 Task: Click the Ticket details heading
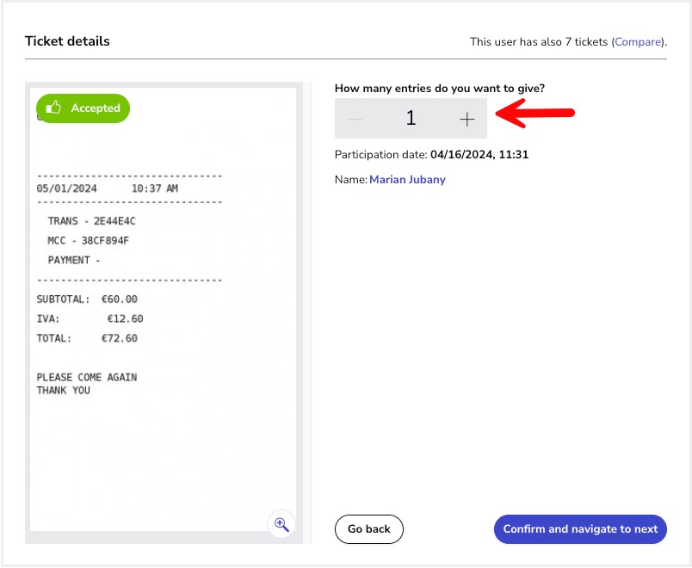67,41
